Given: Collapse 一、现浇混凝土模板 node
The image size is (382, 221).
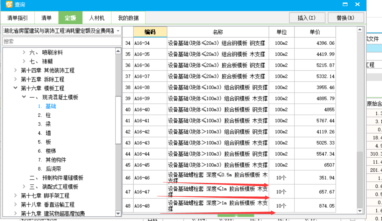Looking at the screenshot, I should 24,97.
